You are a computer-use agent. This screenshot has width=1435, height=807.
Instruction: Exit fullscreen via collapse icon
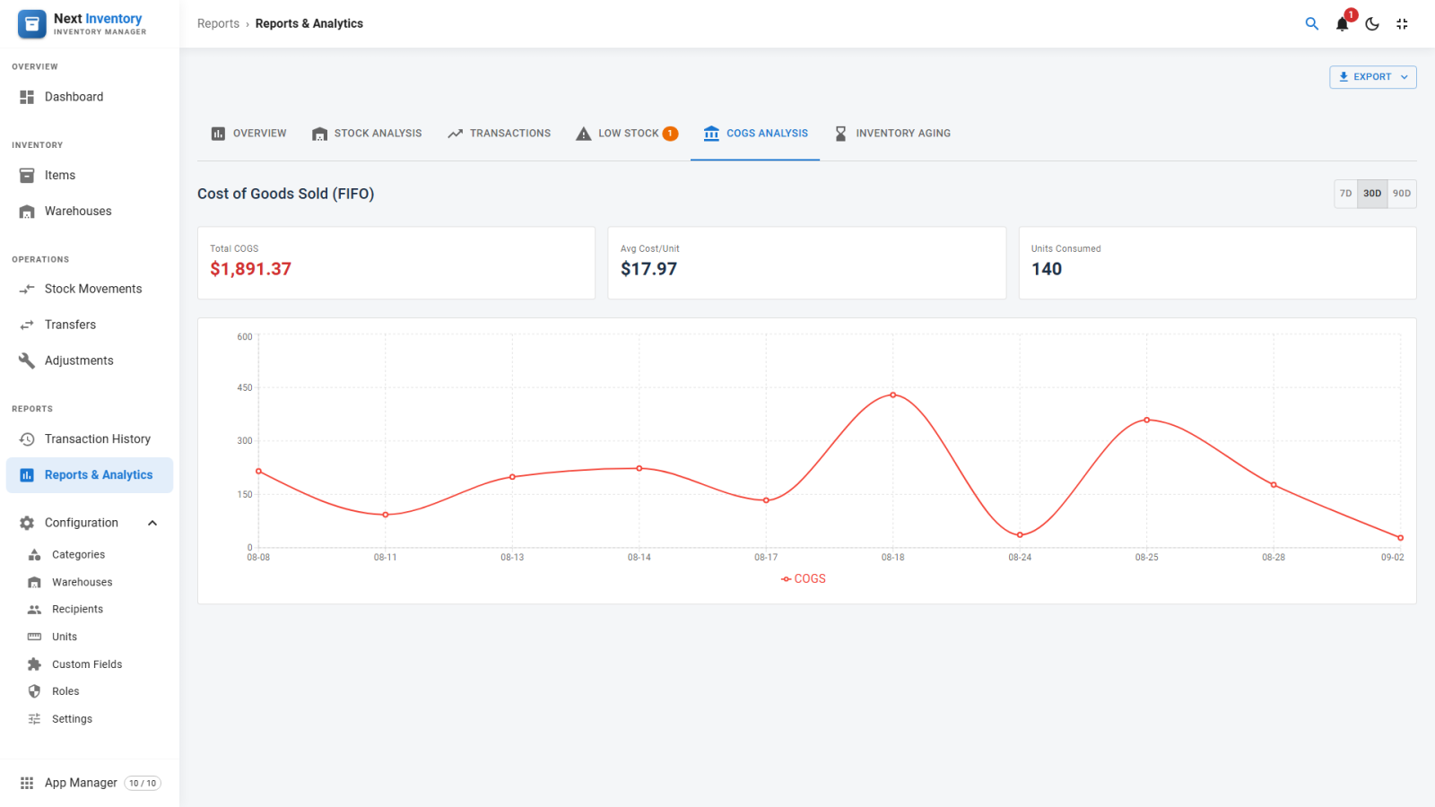tap(1402, 24)
